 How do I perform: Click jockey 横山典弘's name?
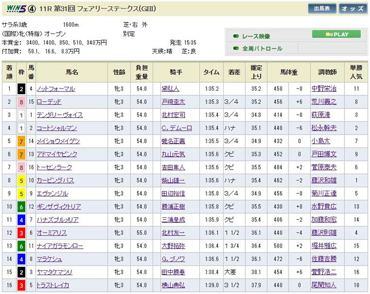(173, 285)
